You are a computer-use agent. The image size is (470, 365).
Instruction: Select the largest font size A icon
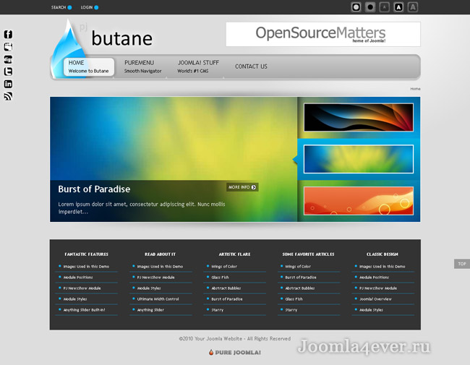point(413,7)
